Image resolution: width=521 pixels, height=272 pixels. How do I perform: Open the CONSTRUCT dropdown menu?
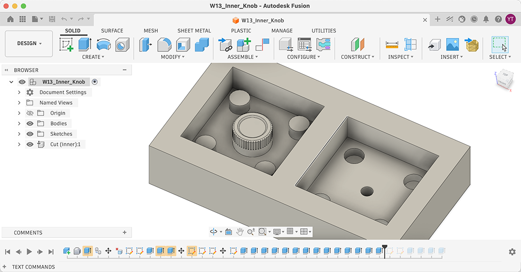[358, 57]
